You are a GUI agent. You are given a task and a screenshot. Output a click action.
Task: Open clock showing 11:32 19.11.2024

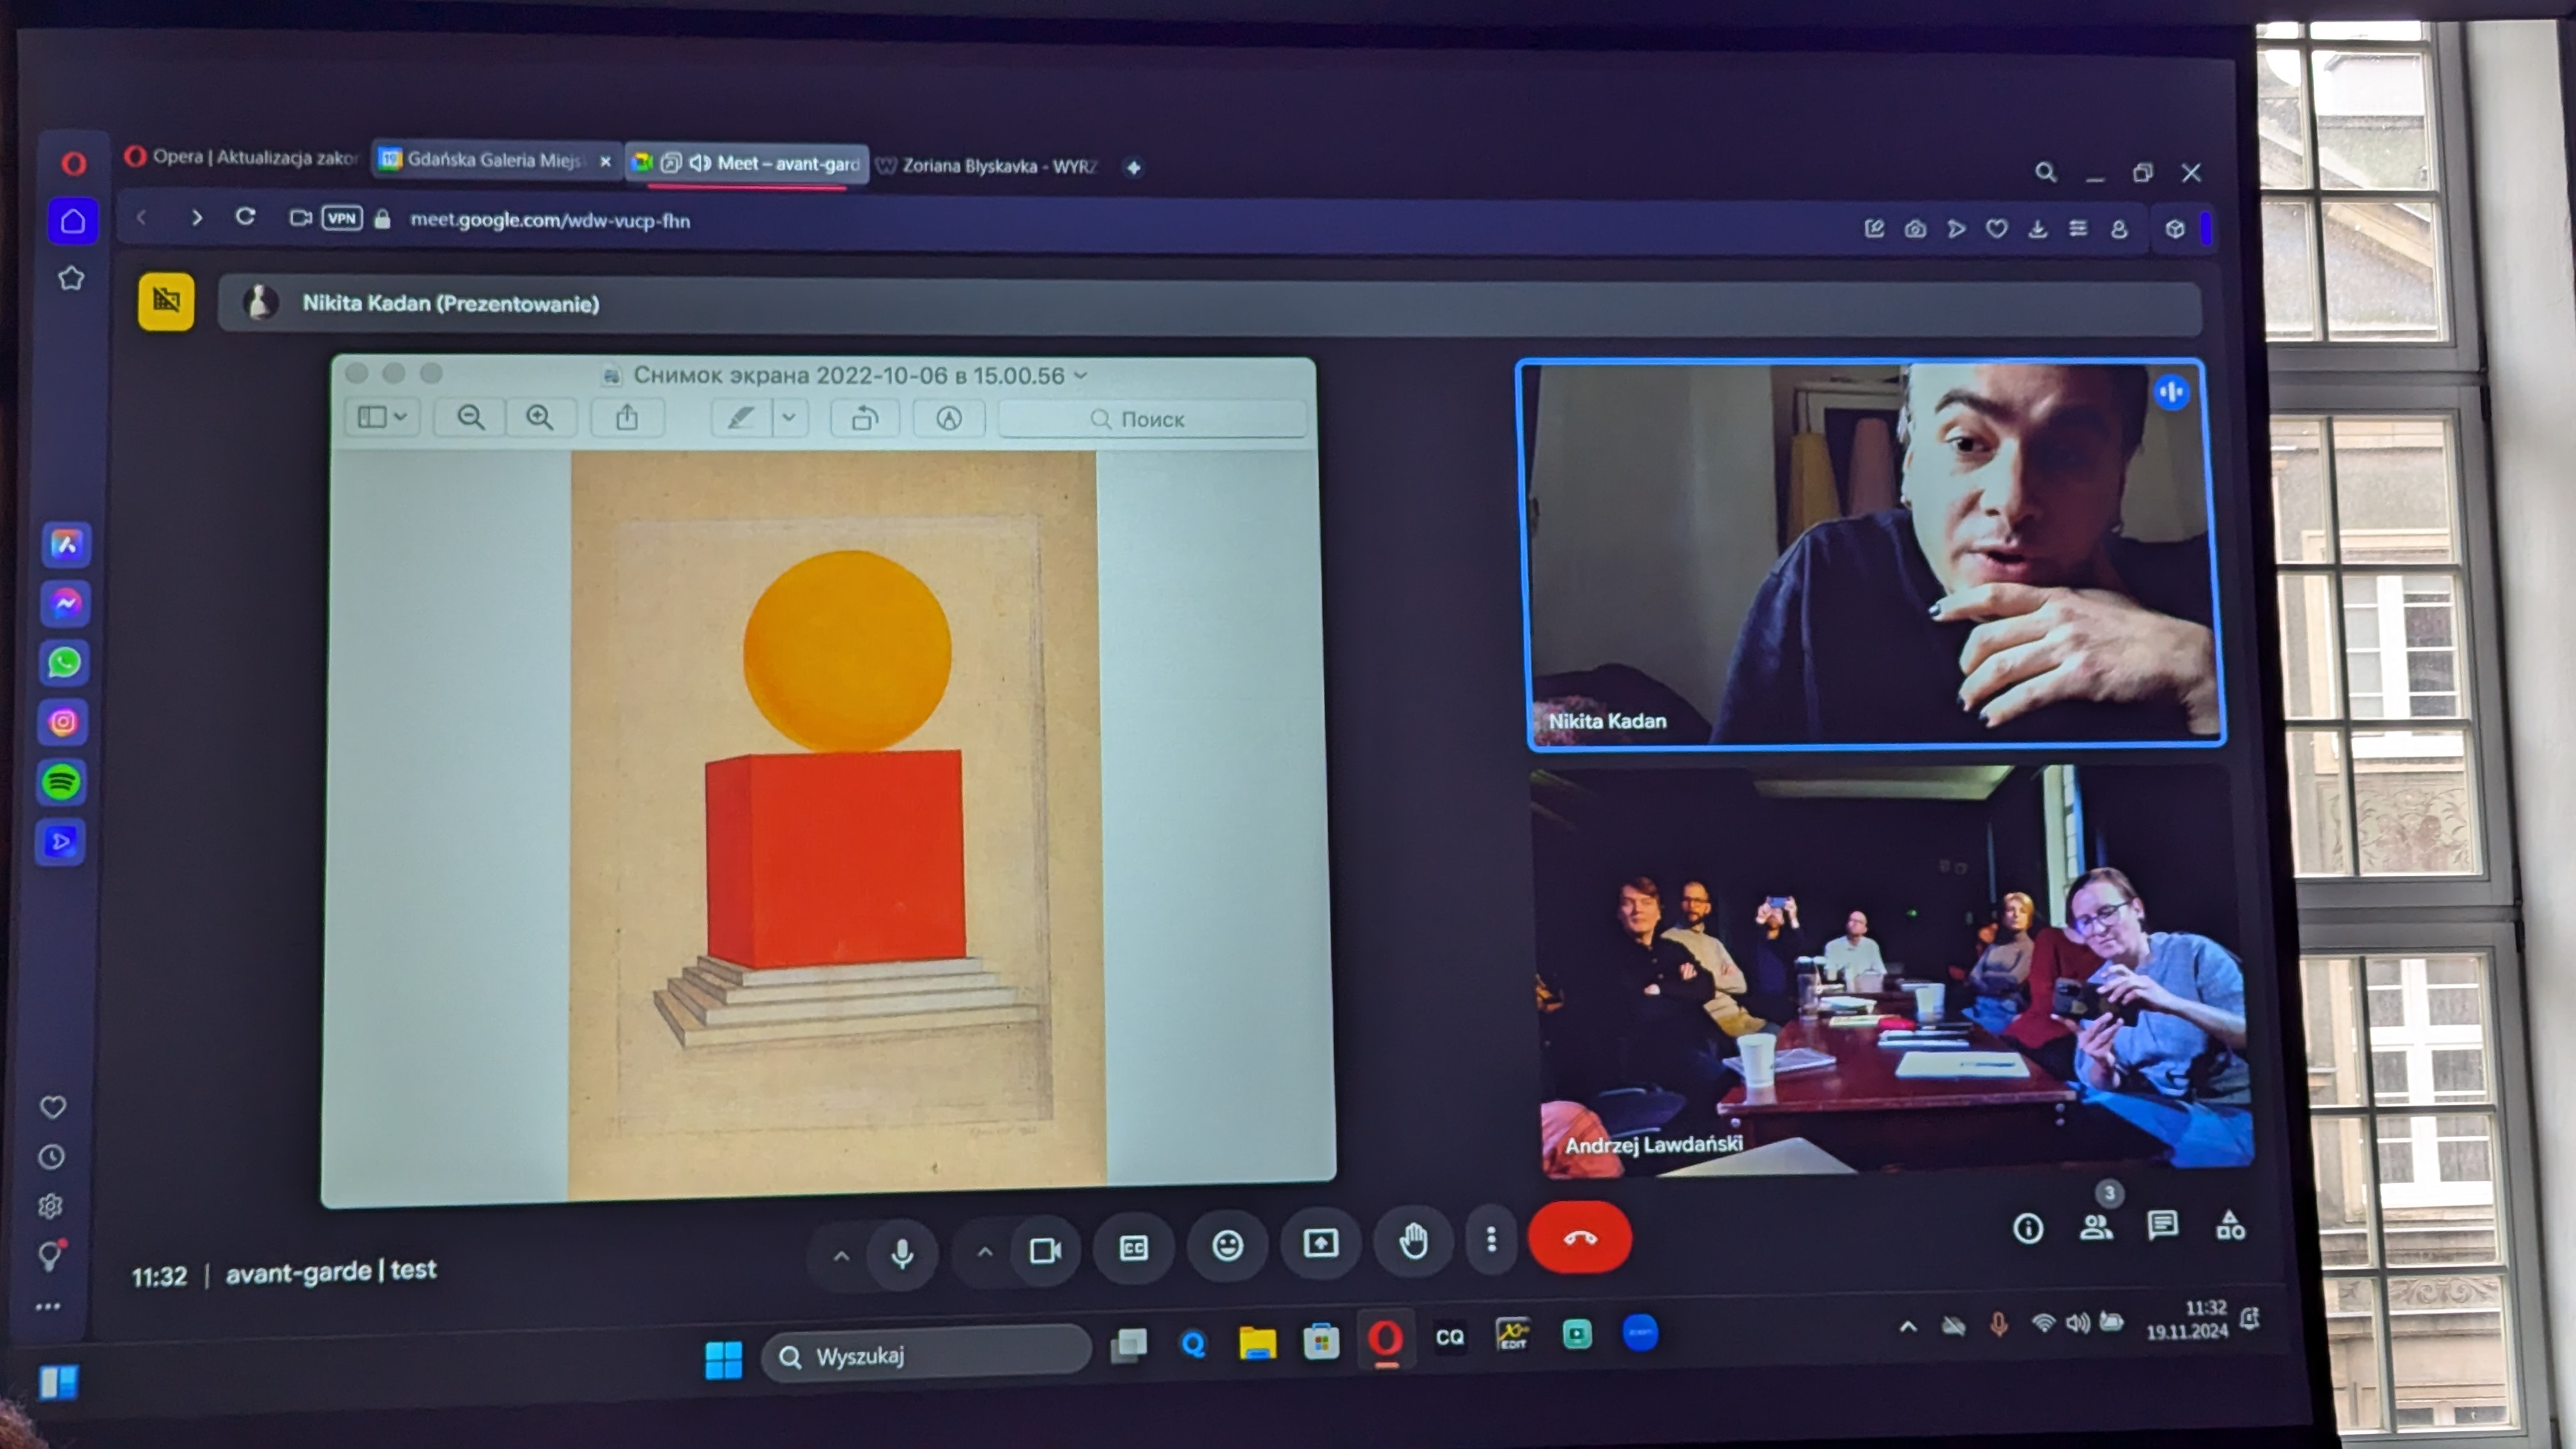(x=2187, y=1320)
